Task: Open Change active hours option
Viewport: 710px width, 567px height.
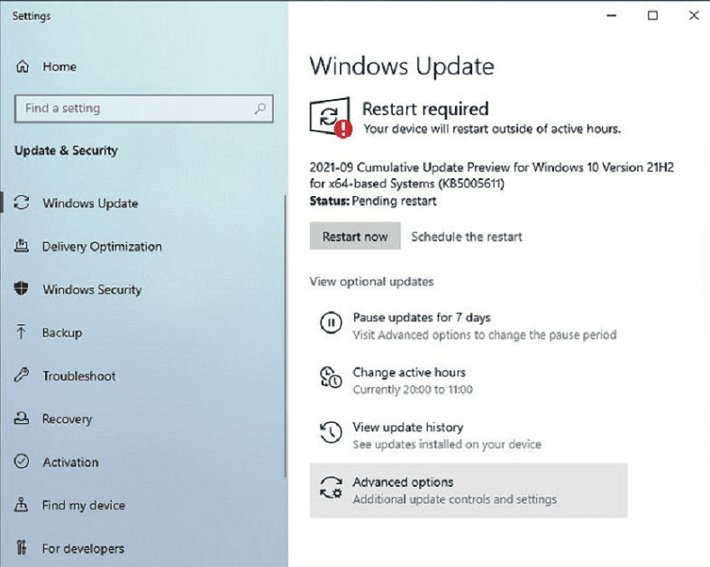Action: point(469,381)
